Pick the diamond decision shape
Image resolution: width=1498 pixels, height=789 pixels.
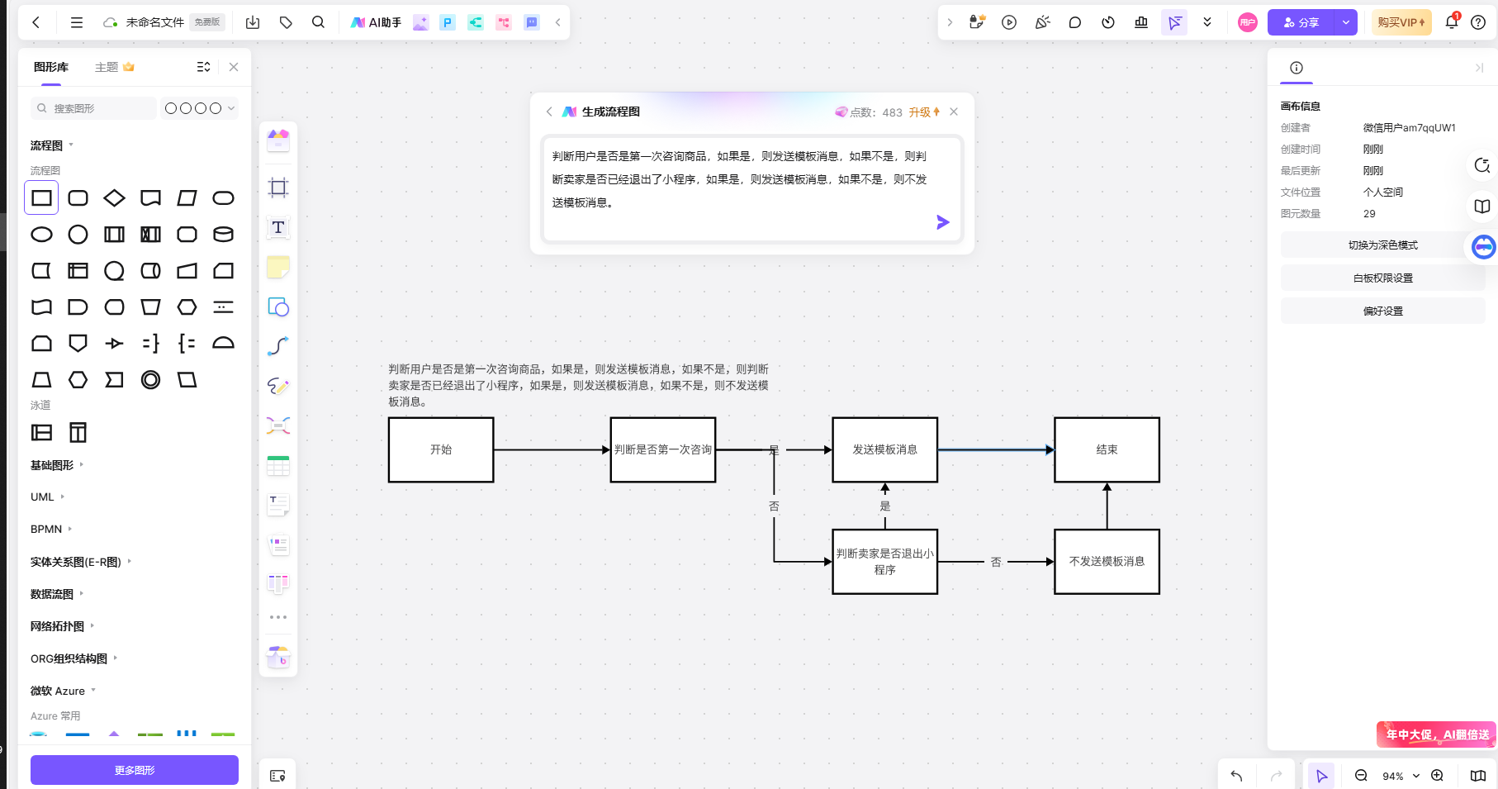pyautogui.click(x=115, y=198)
